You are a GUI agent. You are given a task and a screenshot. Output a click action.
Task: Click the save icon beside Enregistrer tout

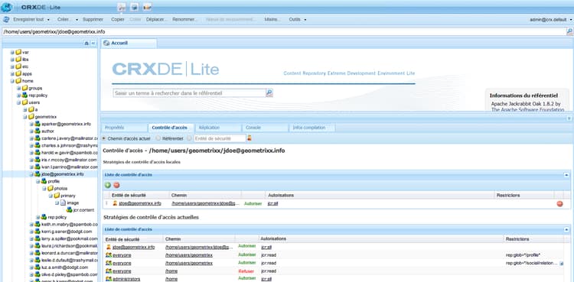pos(6,19)
